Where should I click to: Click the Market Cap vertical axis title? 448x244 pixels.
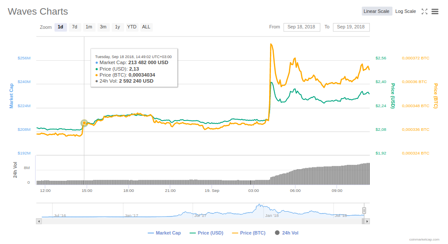(12, 96)
